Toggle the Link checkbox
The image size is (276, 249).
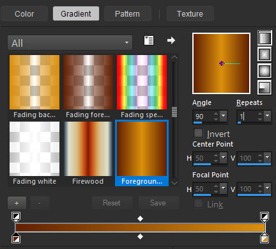(198, 204)
